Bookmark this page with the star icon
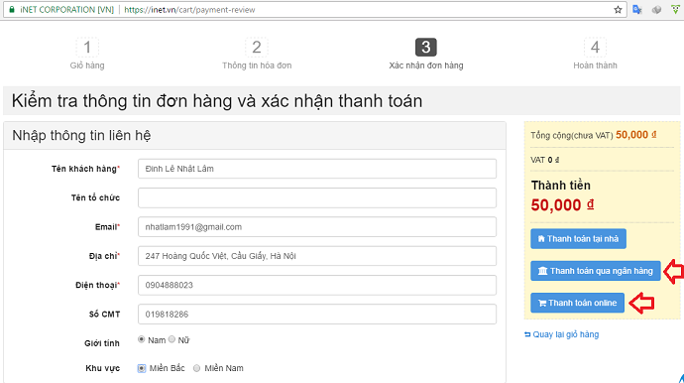684x383 pixels. click(x=618, y=10)
